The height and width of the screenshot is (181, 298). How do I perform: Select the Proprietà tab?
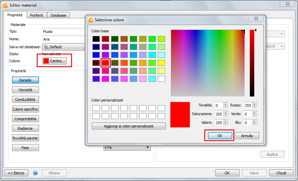pos(15,15)
